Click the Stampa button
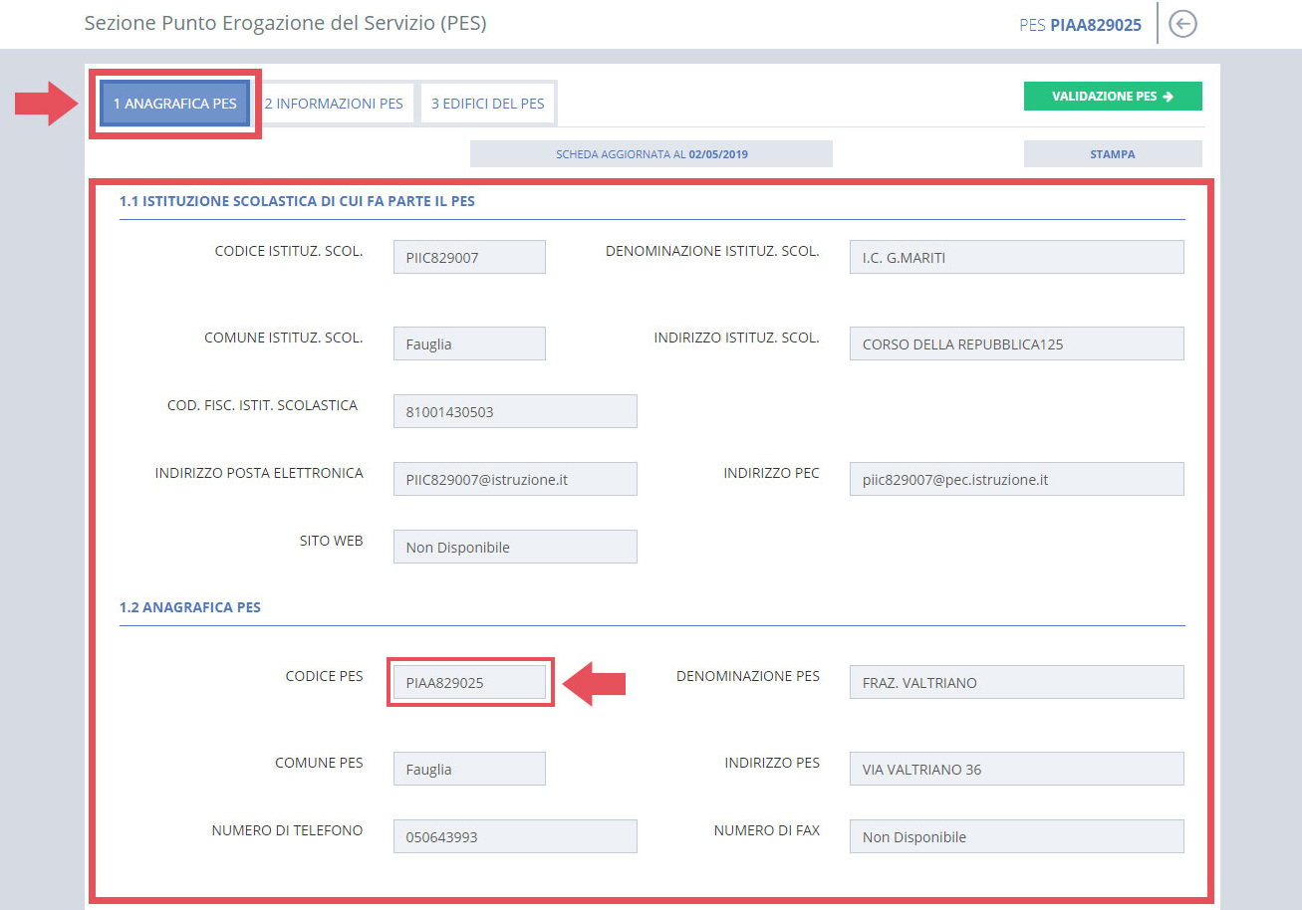The width and height of the screenshot is (1302, 910). coord(1112,154)
